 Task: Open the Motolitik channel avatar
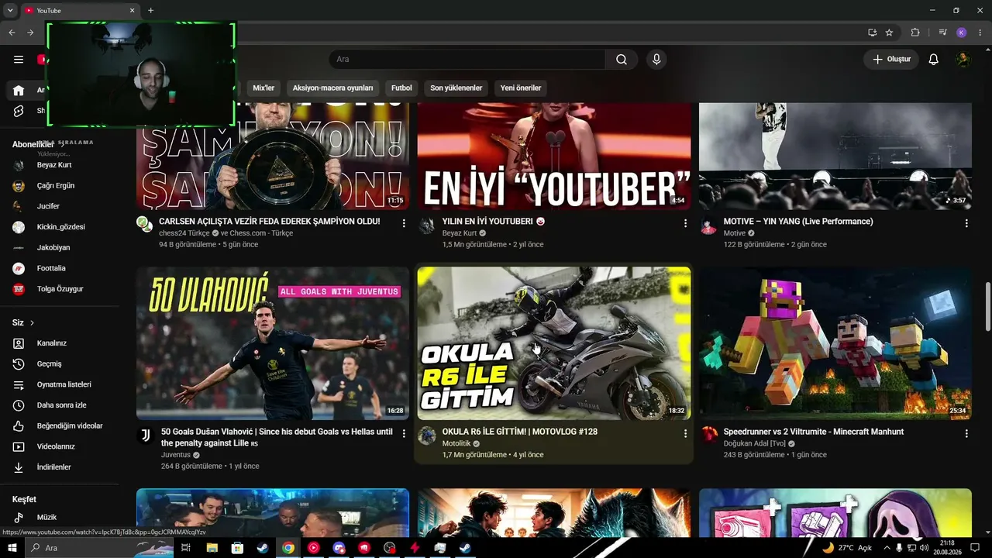426,436
